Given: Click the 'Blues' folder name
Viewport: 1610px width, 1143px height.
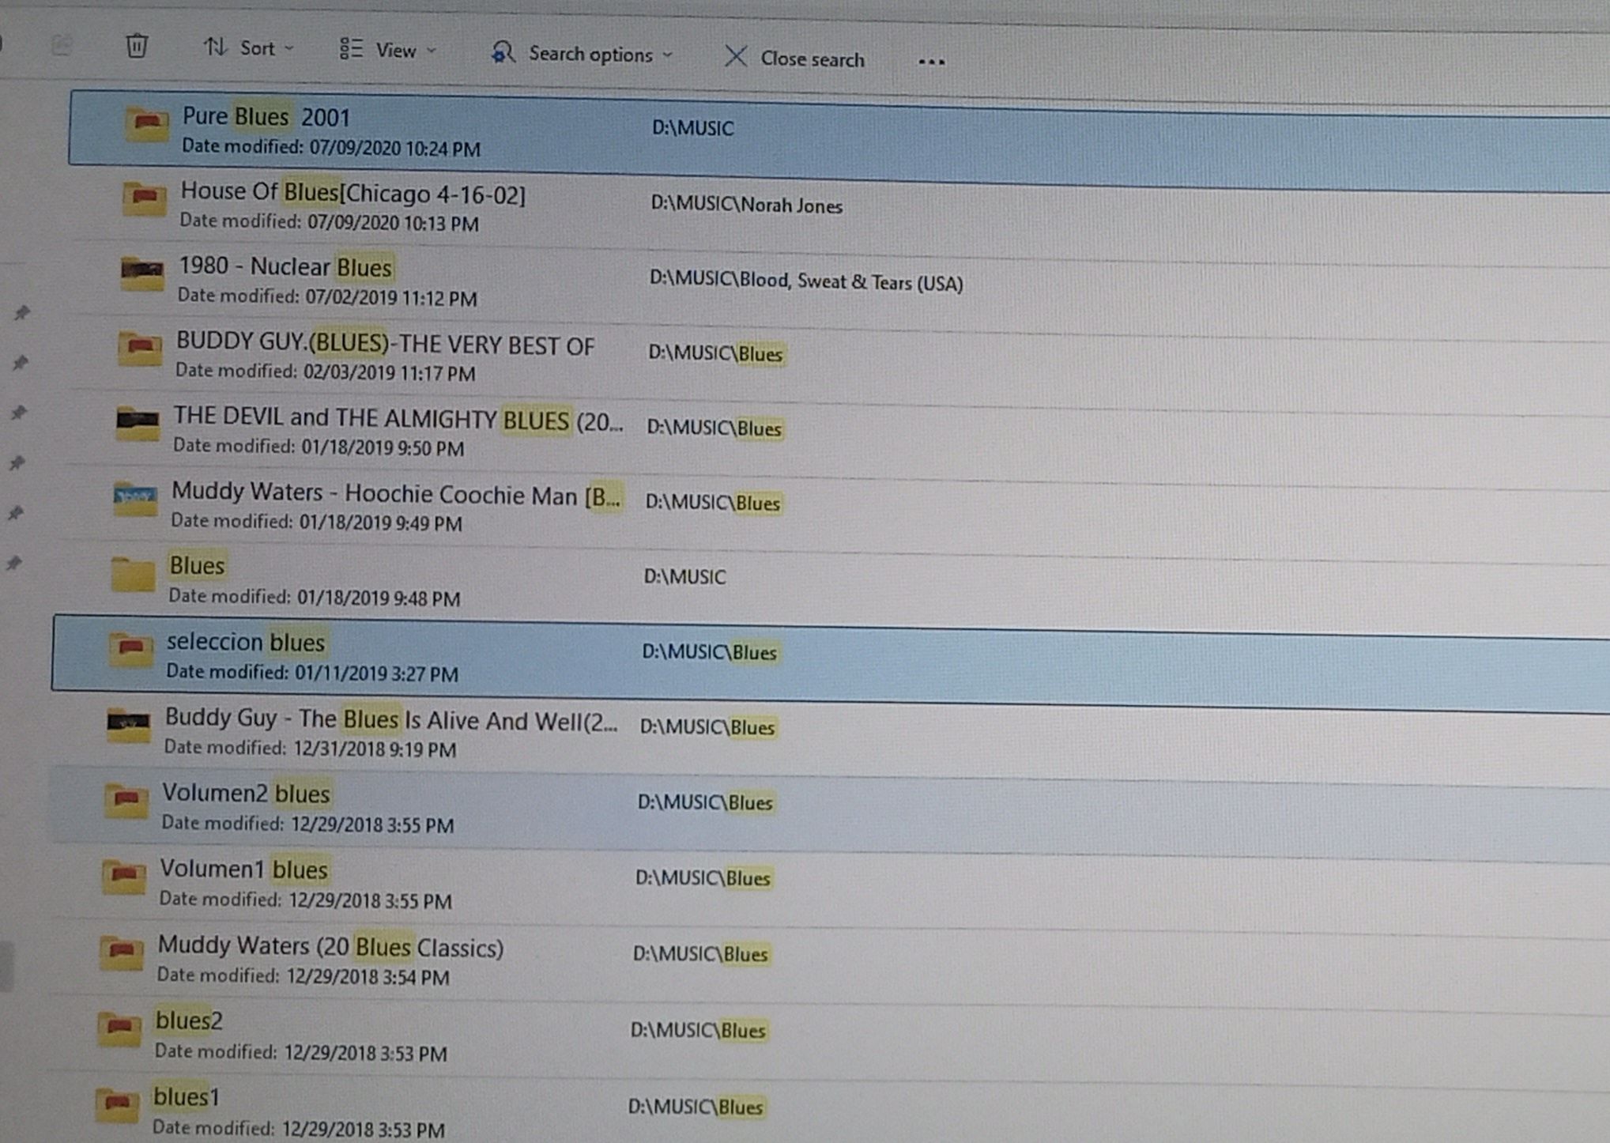Looking at the screenshot, I should [198, 566].
